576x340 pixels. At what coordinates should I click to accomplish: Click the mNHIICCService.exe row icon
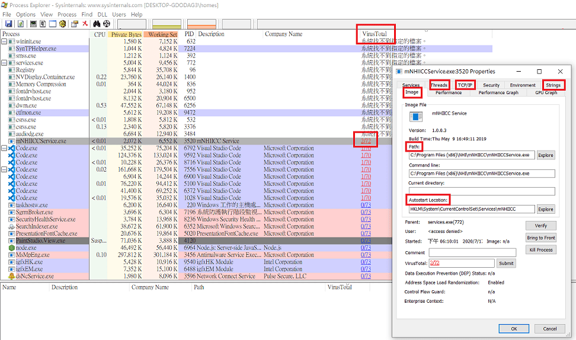click(x=11, y=141)
